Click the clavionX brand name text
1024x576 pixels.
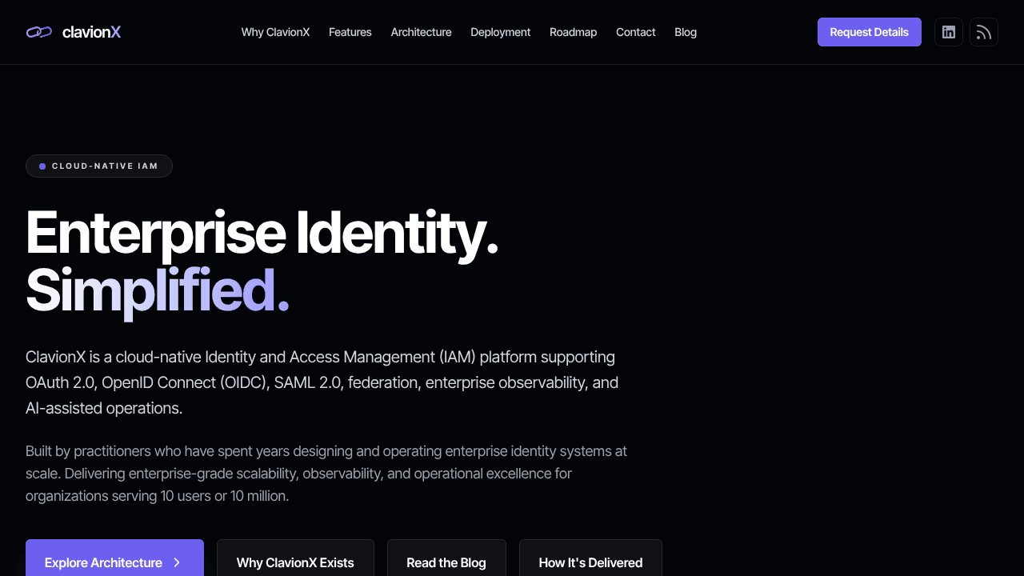click(91, 32)
